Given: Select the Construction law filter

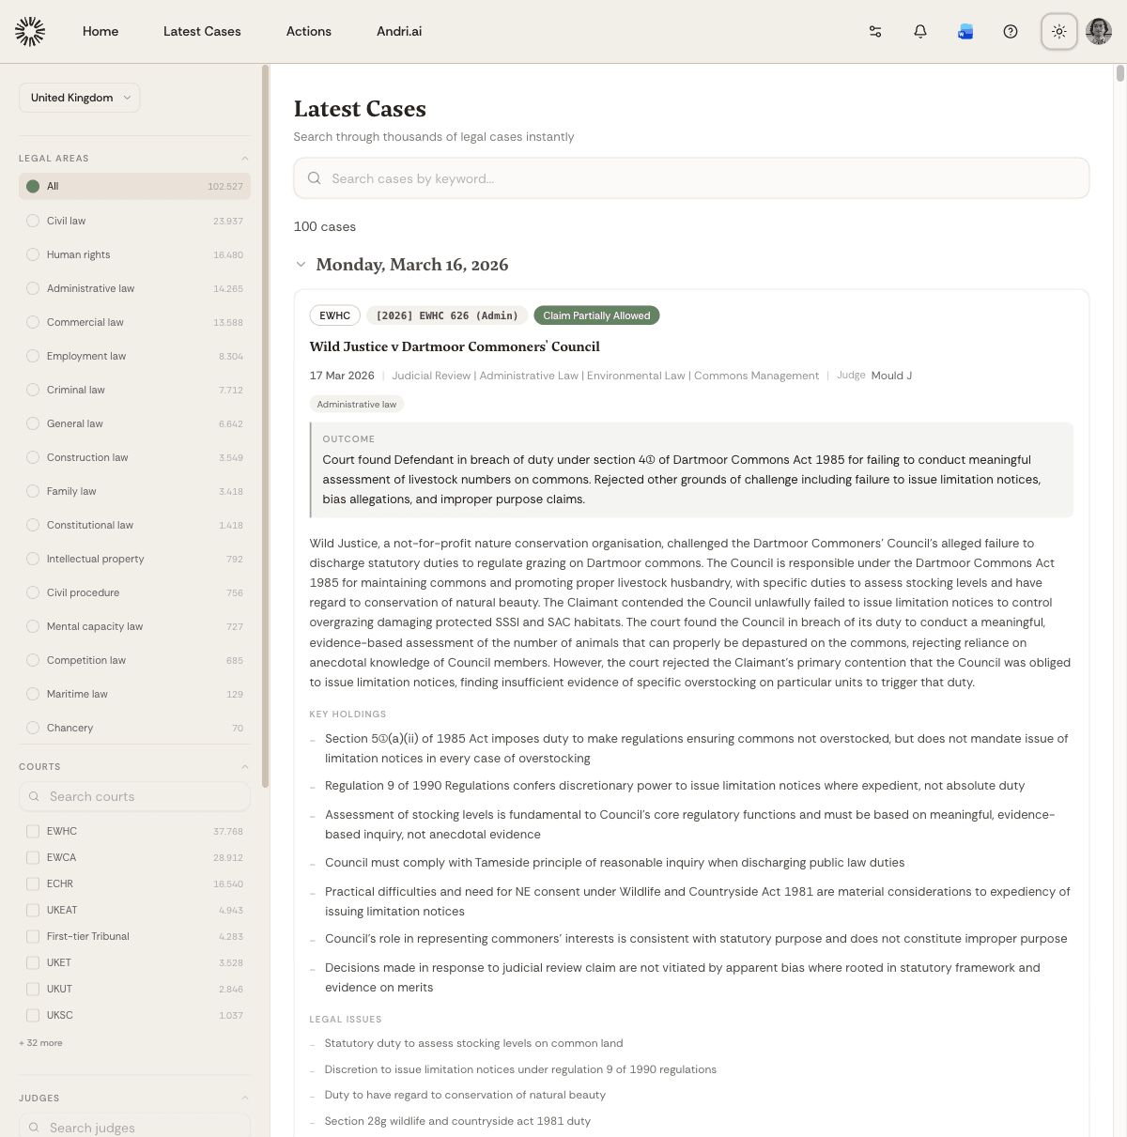Looking at the screenshot, I should 134,457.
